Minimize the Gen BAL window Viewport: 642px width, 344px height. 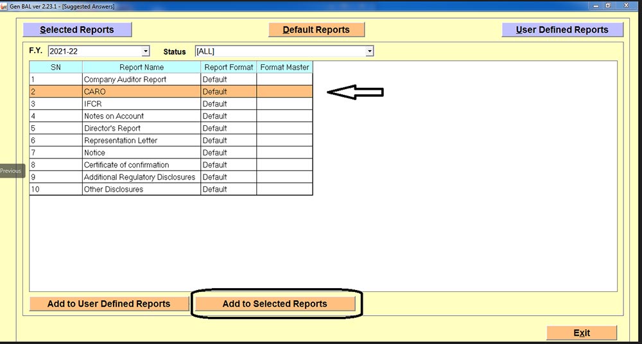[x=596, y=6]
